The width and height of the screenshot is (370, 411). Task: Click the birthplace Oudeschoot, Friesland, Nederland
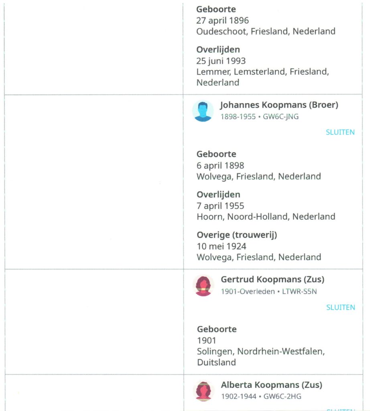266,31
